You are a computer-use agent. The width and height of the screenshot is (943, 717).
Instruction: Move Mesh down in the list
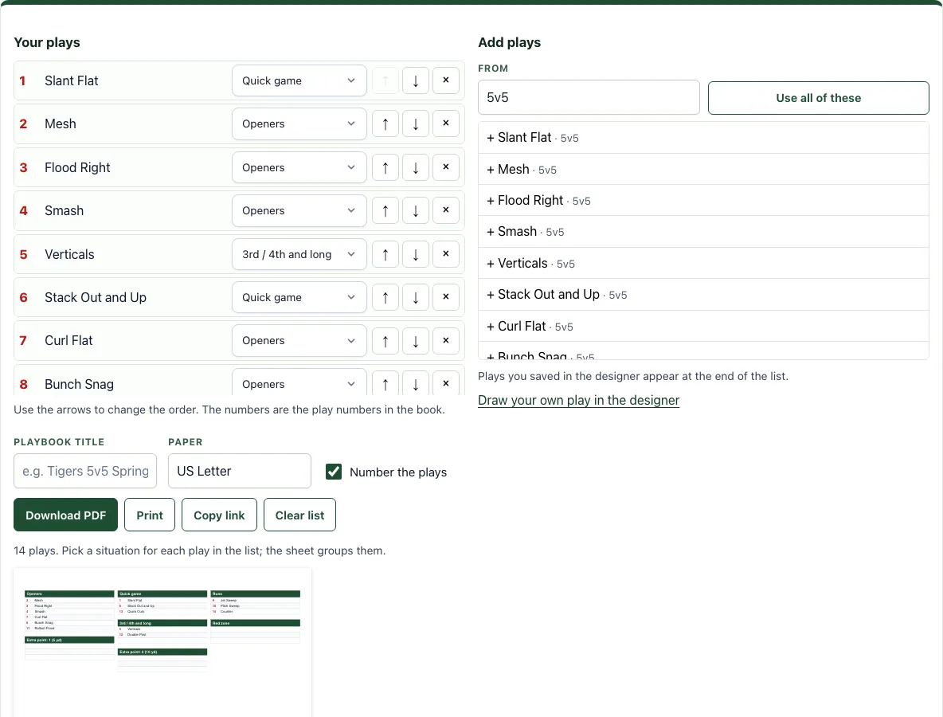pyautogui.click(x=416, y=124)
